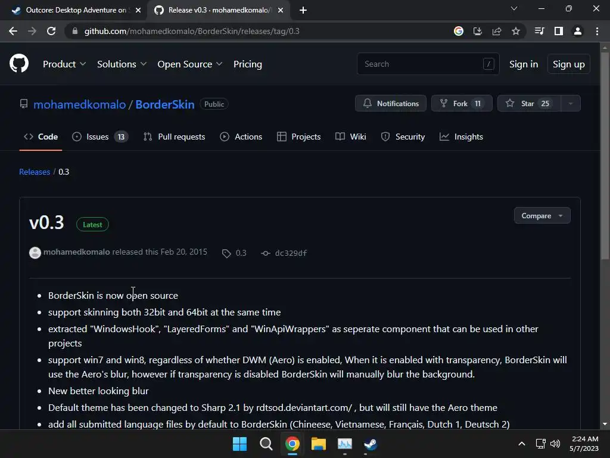610x458 pixels.
Task: Open mohamedkomalo user profile link
Action: 80,104
